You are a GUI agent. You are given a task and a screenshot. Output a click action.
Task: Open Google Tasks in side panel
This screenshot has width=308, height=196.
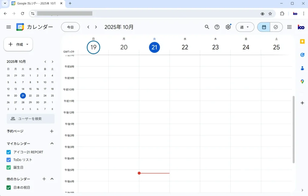coord(302,55)
